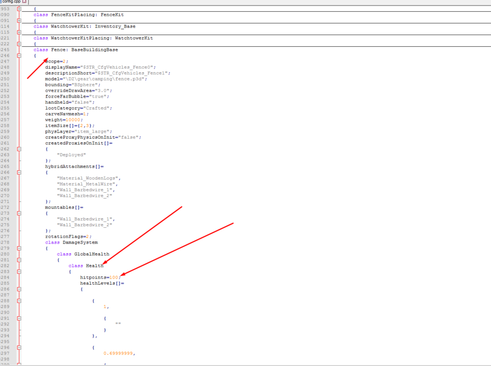Expand the collapsed FenceKitPlacing class fold
Image resolution: width=491 pixels, height=366 pixels.
click(x=19, y=21)
